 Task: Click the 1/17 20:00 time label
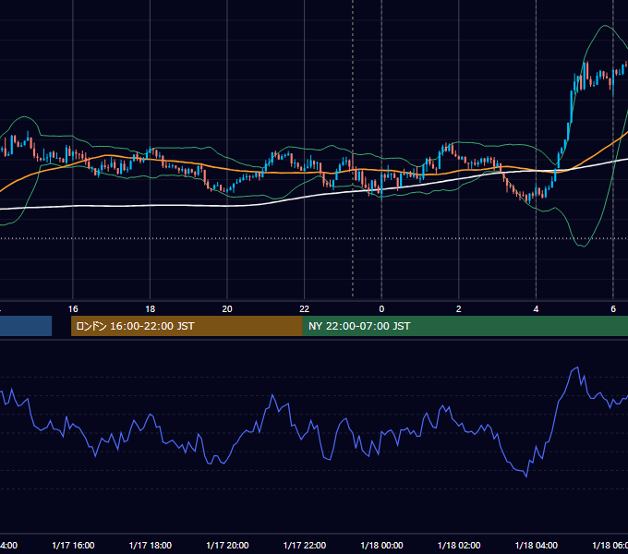(227, 545)
